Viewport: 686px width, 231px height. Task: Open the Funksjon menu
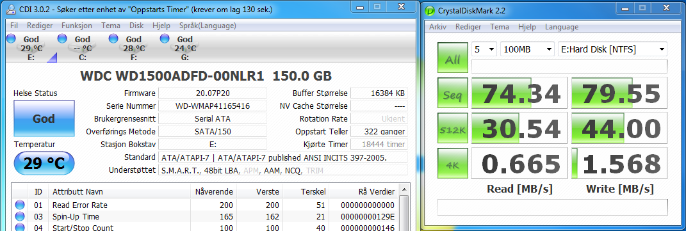[x=77, y=26]
